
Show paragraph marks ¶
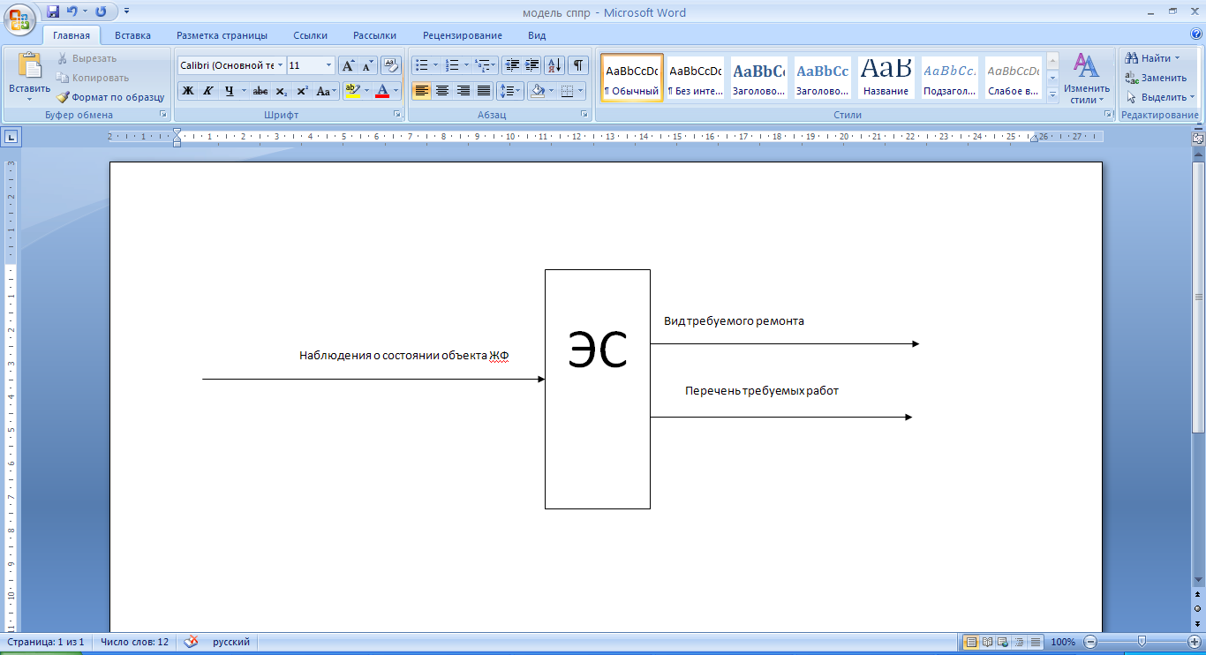[578, 65]
